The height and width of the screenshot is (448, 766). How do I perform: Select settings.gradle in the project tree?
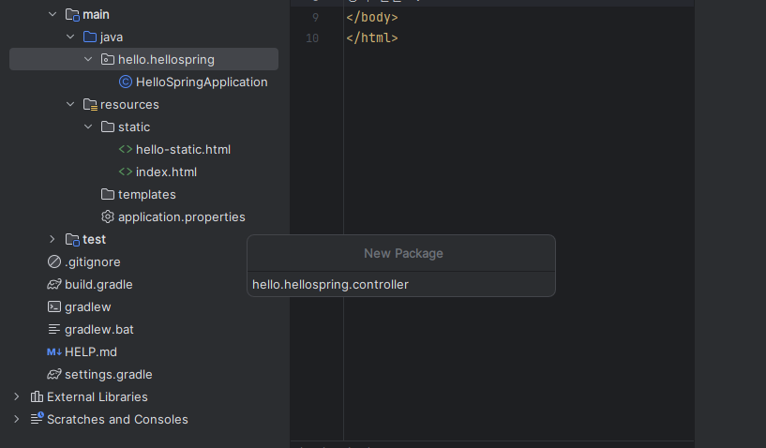tap(108, 375)
